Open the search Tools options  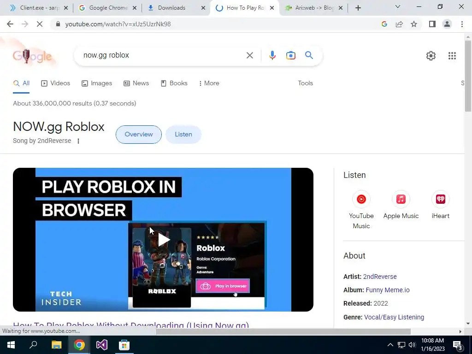click(x=305, y=83)
